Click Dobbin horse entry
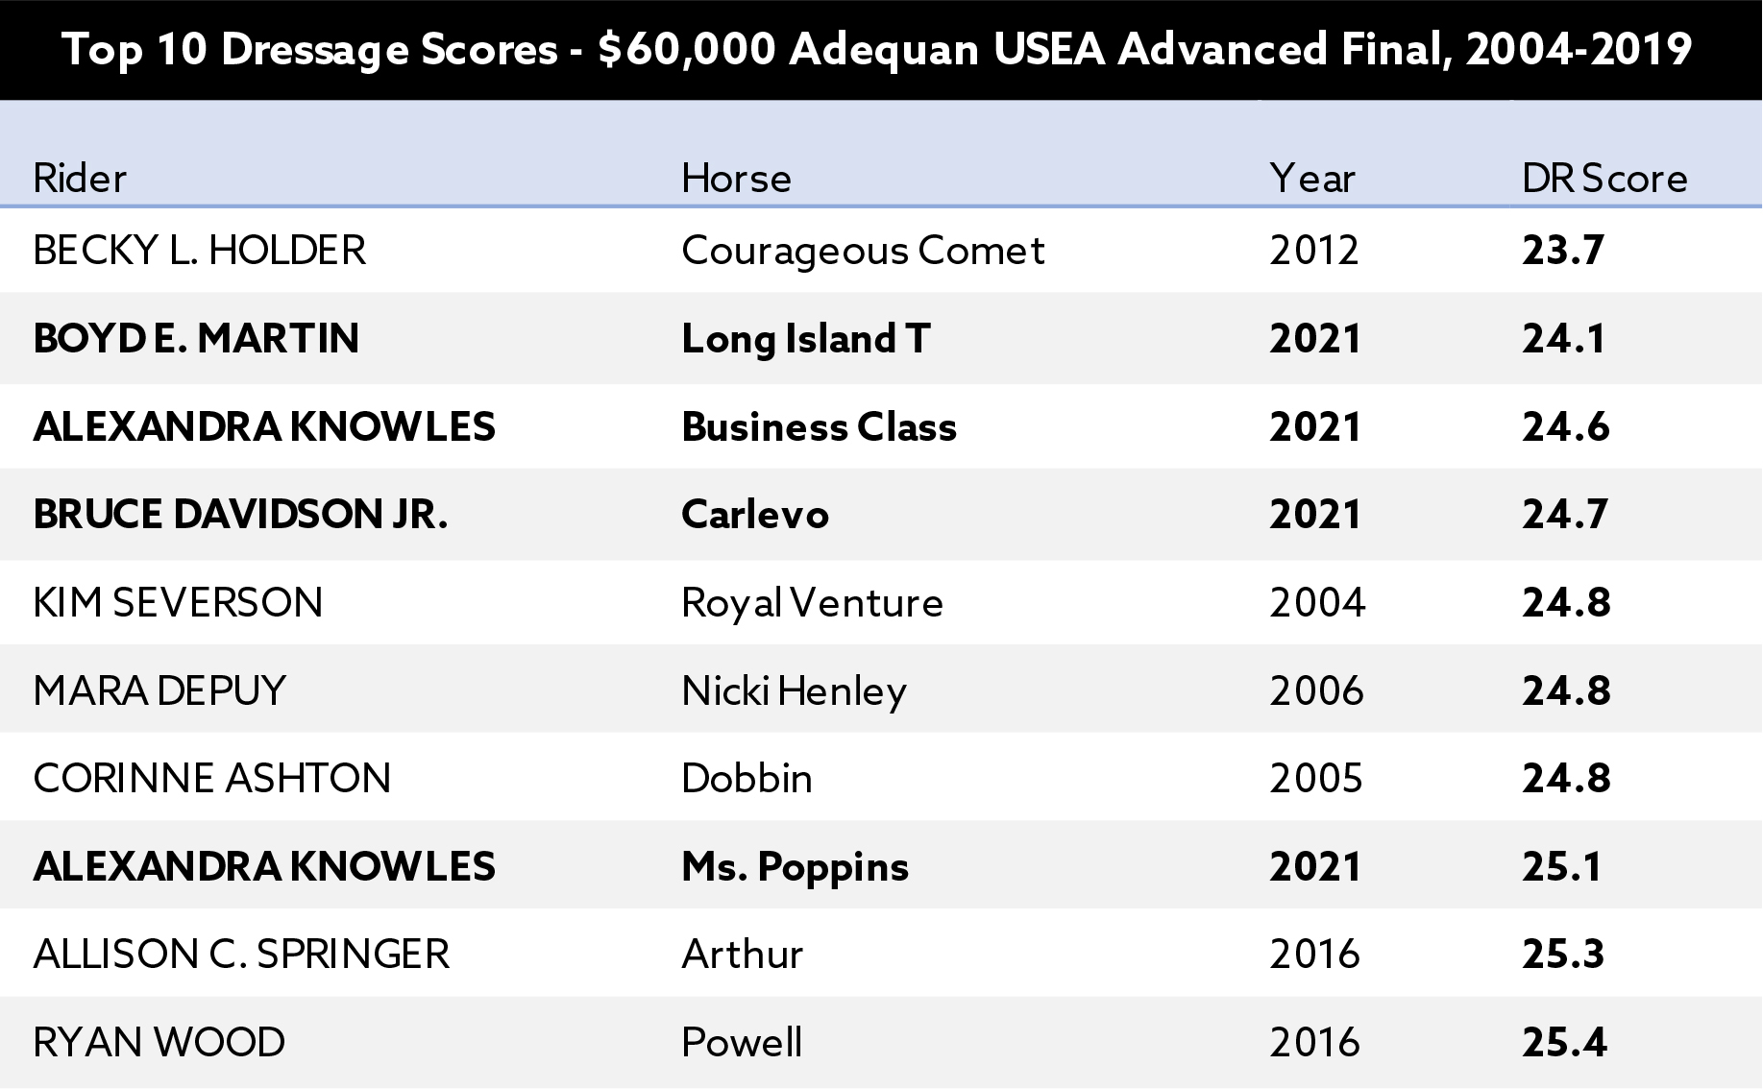1763x1089 pixels. 747,778
